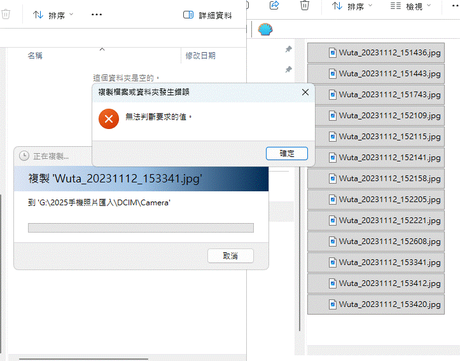Click the delete trash icon in right window

click(x=305, y=5)
